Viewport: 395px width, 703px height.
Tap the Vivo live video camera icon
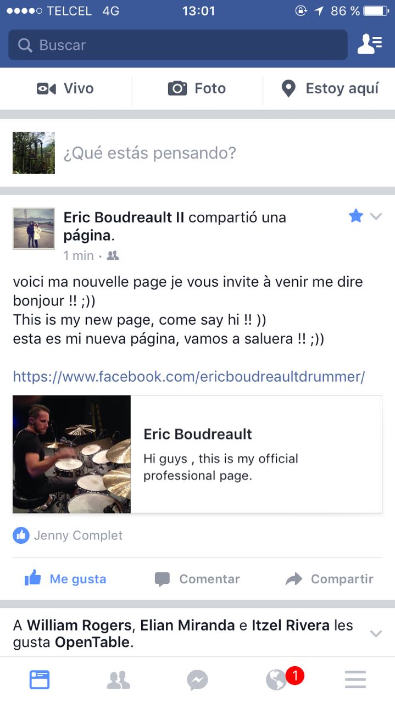point(46,88)
